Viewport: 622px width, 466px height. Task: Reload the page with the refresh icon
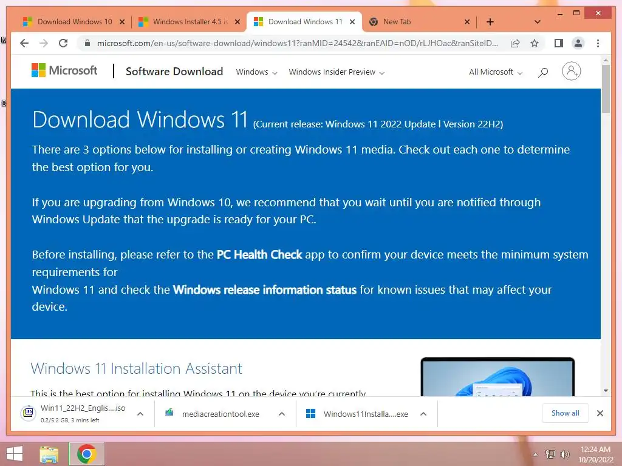(63, 43)
